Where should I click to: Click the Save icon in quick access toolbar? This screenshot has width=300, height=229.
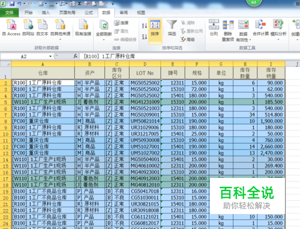tap(12, 4)
